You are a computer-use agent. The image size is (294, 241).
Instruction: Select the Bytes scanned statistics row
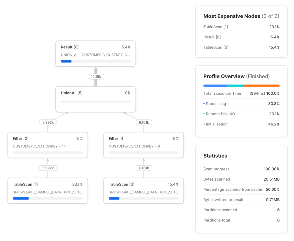tap(241, 179)
